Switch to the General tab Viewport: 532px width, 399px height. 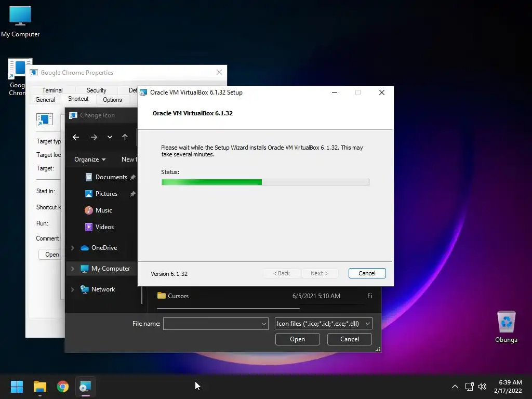coord(45,100)
